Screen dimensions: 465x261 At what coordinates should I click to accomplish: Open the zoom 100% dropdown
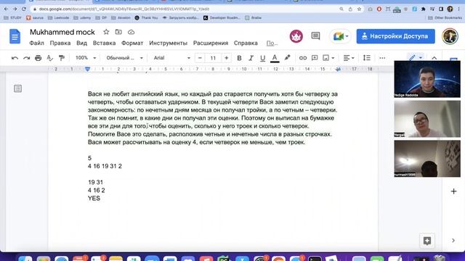(x=86, y=58)
